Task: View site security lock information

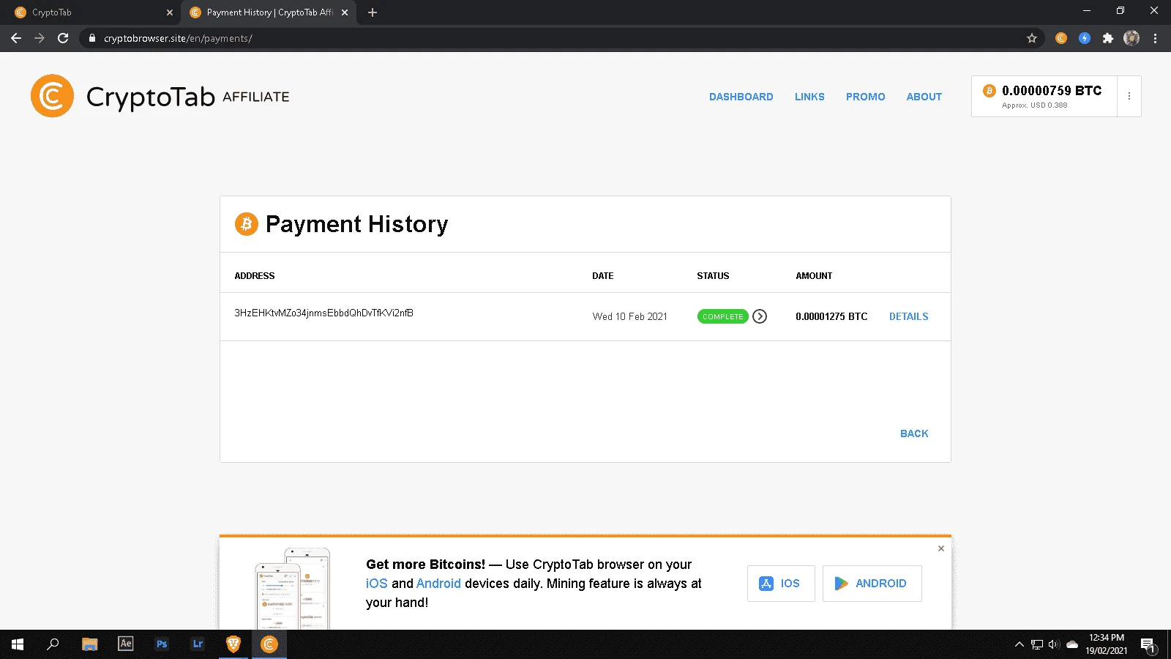Action: pos(91,38)
